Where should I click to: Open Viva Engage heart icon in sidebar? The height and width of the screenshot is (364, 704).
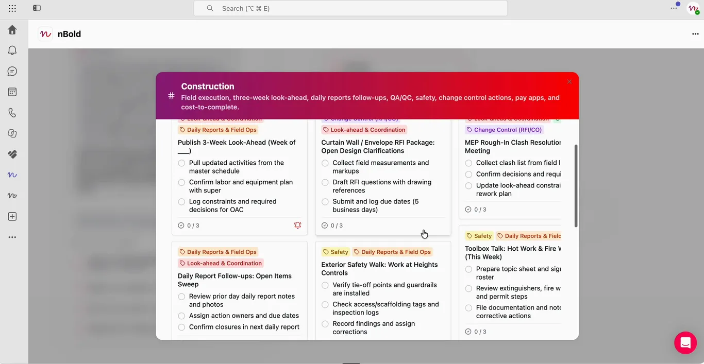12,154
